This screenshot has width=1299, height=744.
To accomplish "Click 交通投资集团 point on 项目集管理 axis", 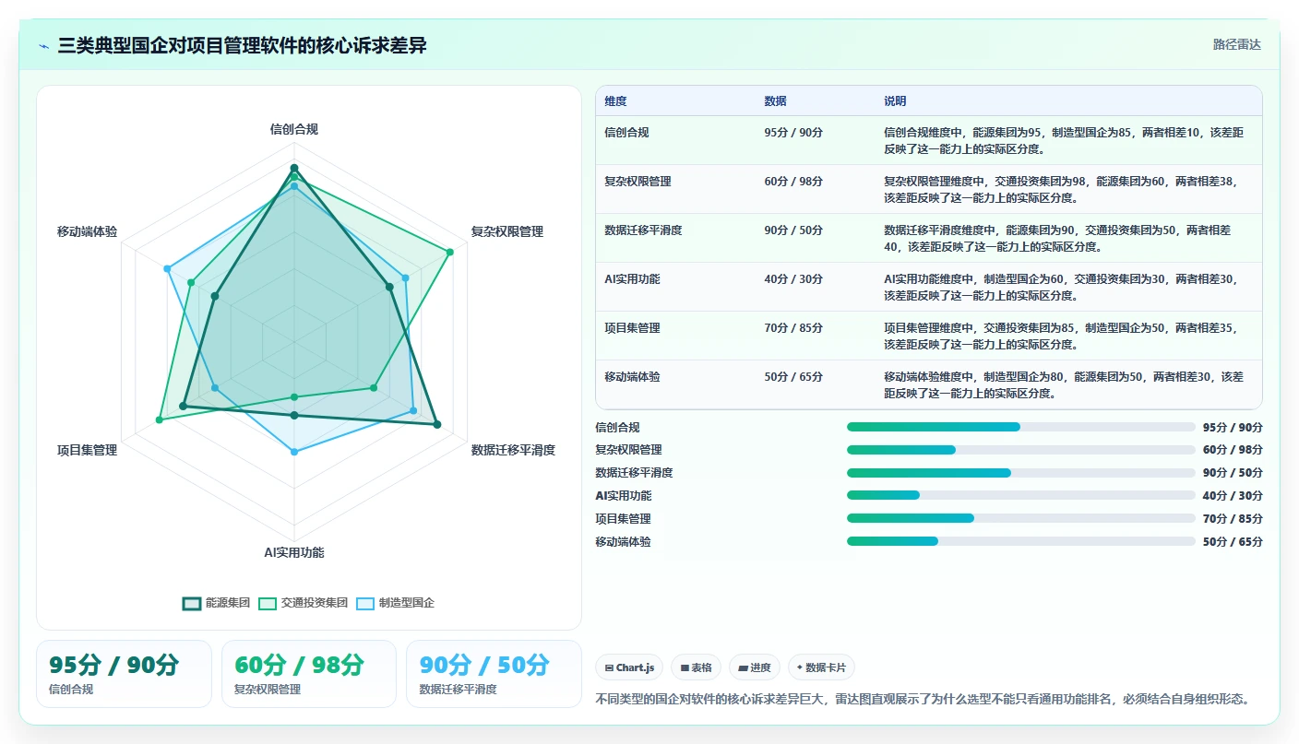I will pos(159,420).
